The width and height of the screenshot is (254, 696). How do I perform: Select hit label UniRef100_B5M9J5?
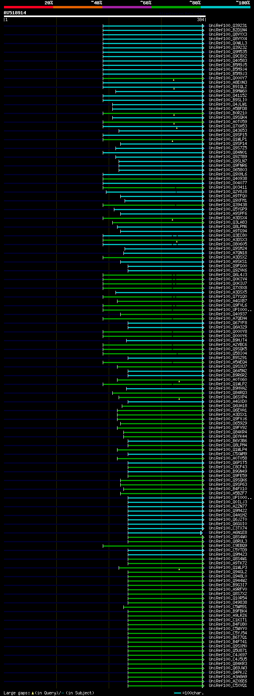point(228,65)
